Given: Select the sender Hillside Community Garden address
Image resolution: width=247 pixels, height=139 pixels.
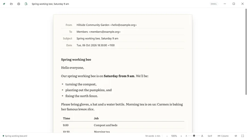Looking at the screenshot, I should pyautogui.click(x=107, y=25).
